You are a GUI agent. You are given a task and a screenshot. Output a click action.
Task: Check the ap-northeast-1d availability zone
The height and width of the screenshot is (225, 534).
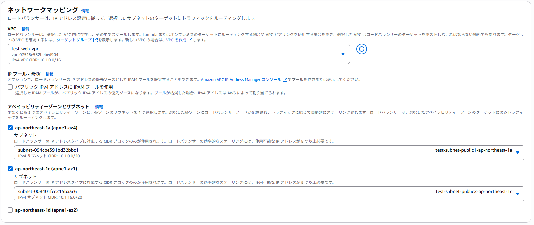tap(10, 210)
